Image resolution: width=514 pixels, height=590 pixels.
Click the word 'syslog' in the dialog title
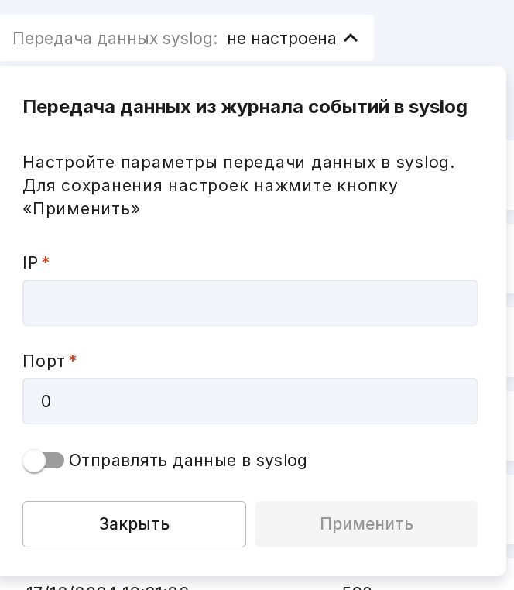437,107
